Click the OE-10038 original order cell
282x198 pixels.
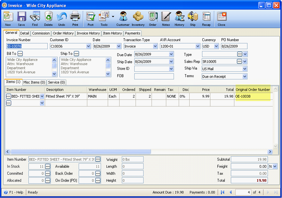click(253, 96)
